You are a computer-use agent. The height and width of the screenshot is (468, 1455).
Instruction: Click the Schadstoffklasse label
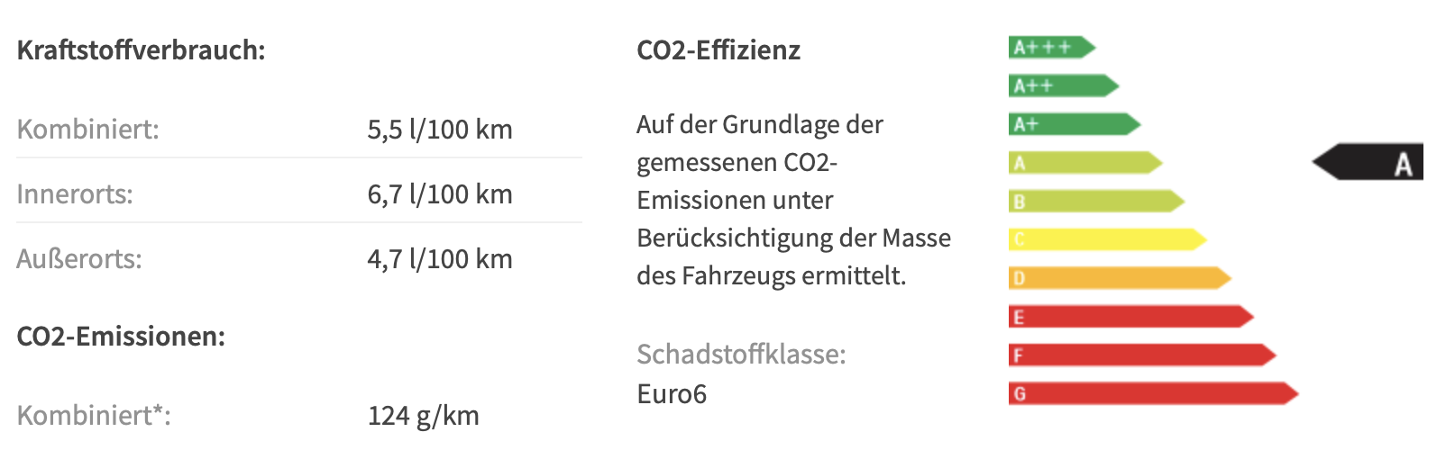click(x=741, y=355)
